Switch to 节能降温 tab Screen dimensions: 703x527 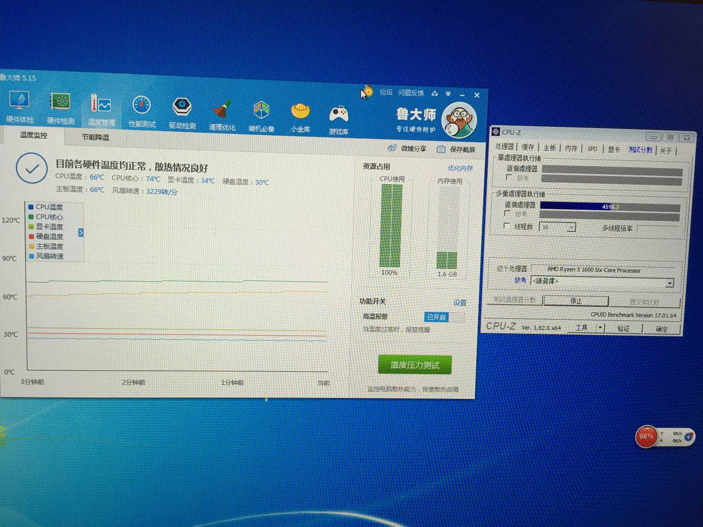95,137
